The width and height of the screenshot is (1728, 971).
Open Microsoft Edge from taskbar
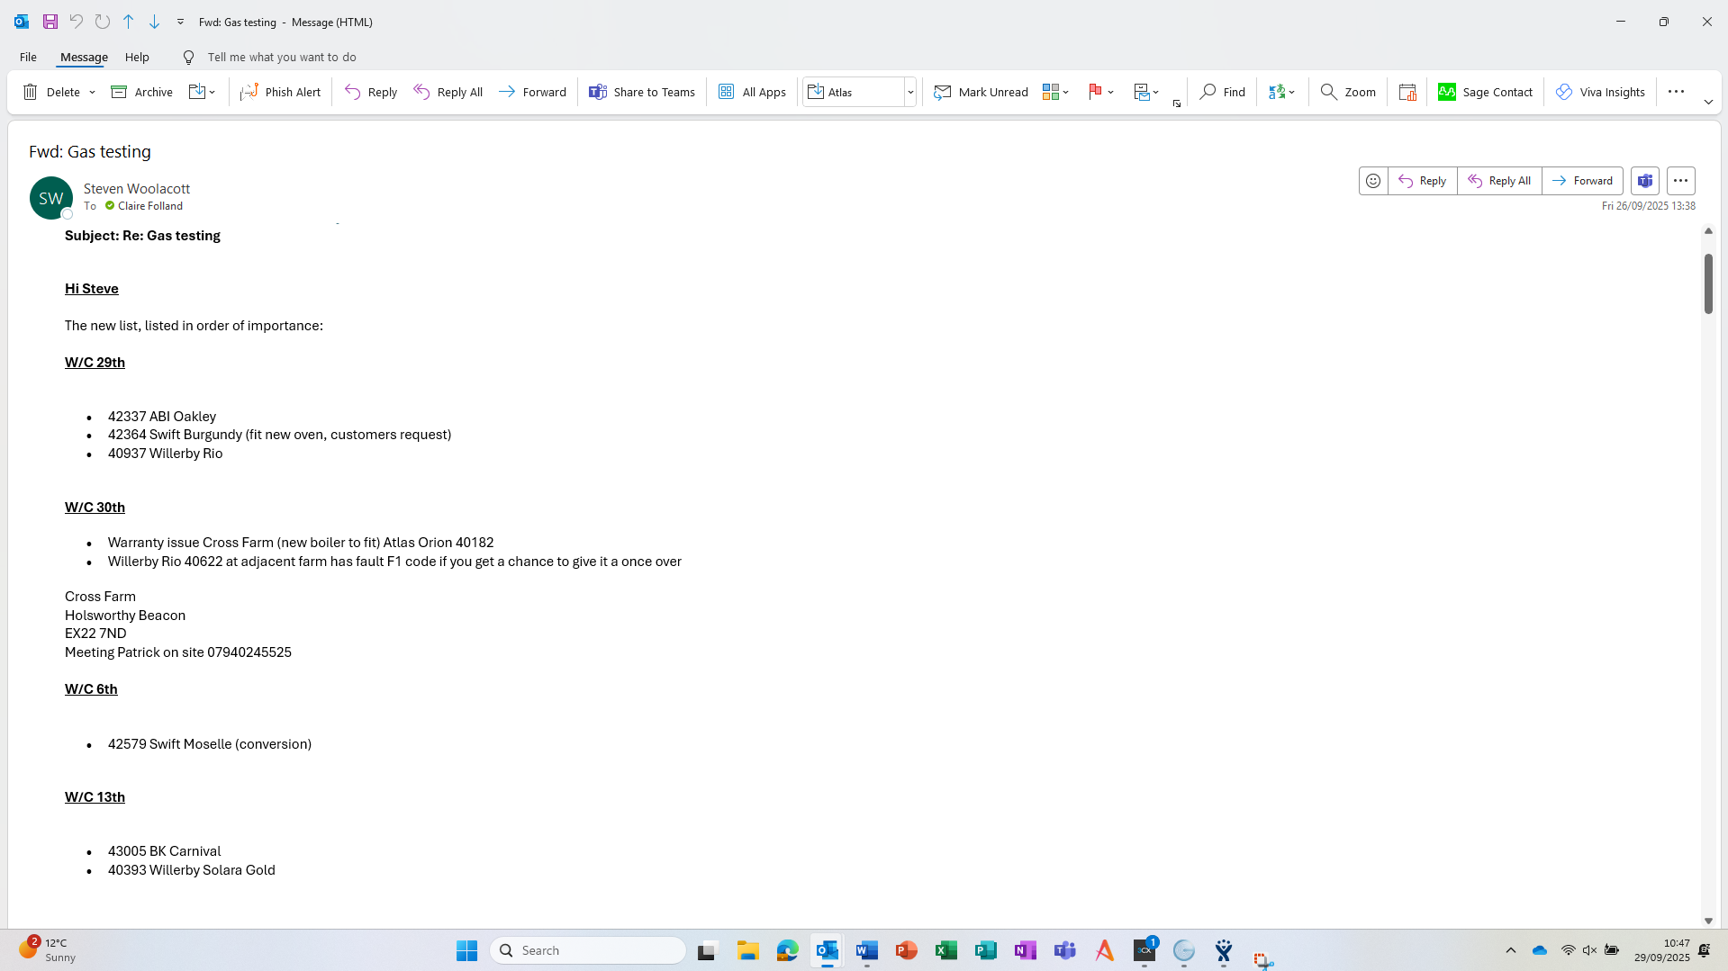pos(788,950)
